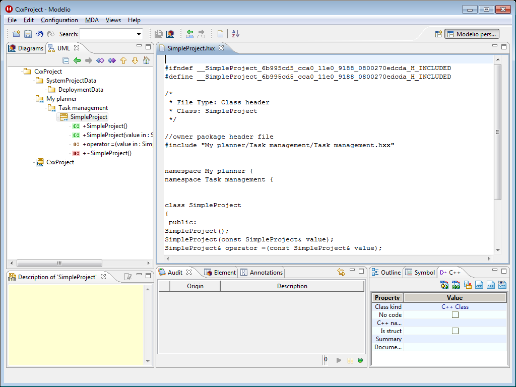Click the Modelio pers... perspective button

pos(472,34)
